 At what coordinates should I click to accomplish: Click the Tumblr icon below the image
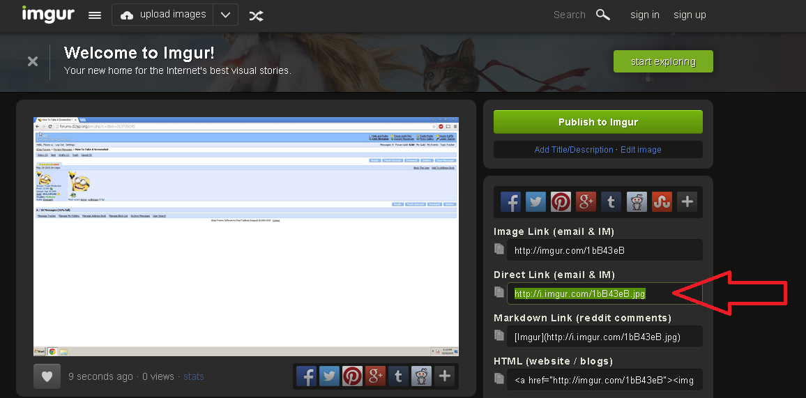pos(398,376)
